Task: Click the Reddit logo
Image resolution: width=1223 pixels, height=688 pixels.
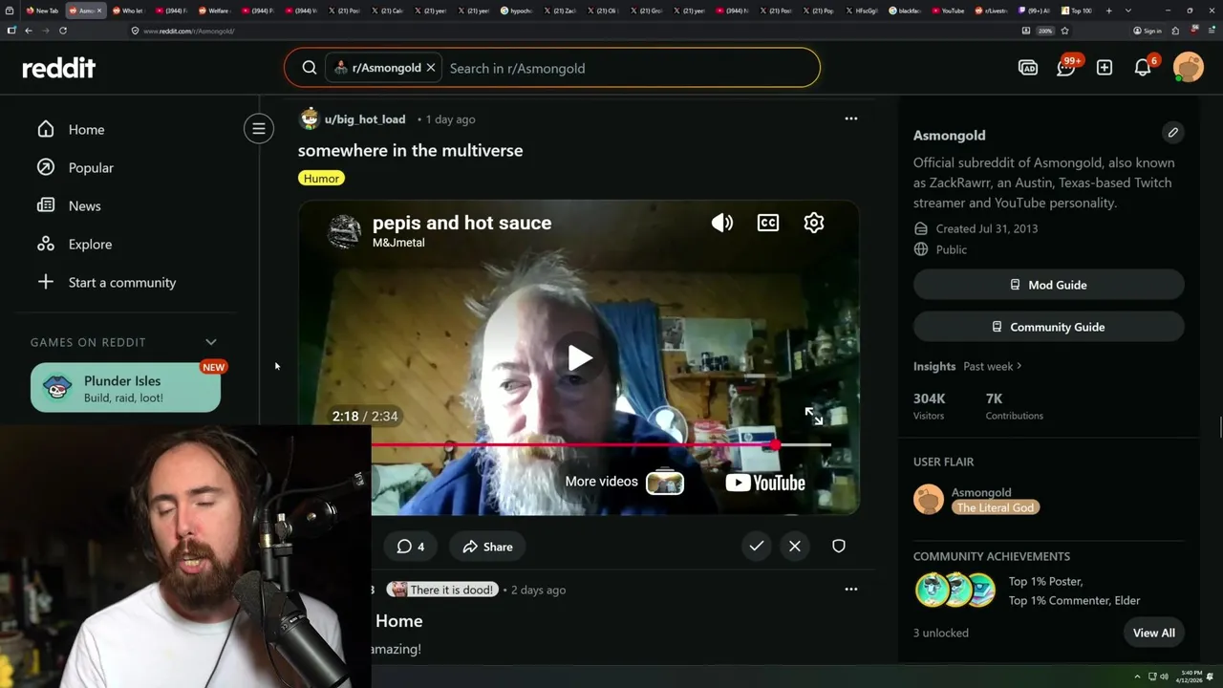Action: click(59, 68)
